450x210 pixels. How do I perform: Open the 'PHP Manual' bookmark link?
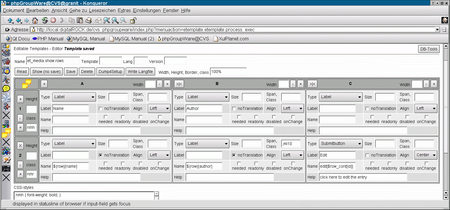[48, 39]
